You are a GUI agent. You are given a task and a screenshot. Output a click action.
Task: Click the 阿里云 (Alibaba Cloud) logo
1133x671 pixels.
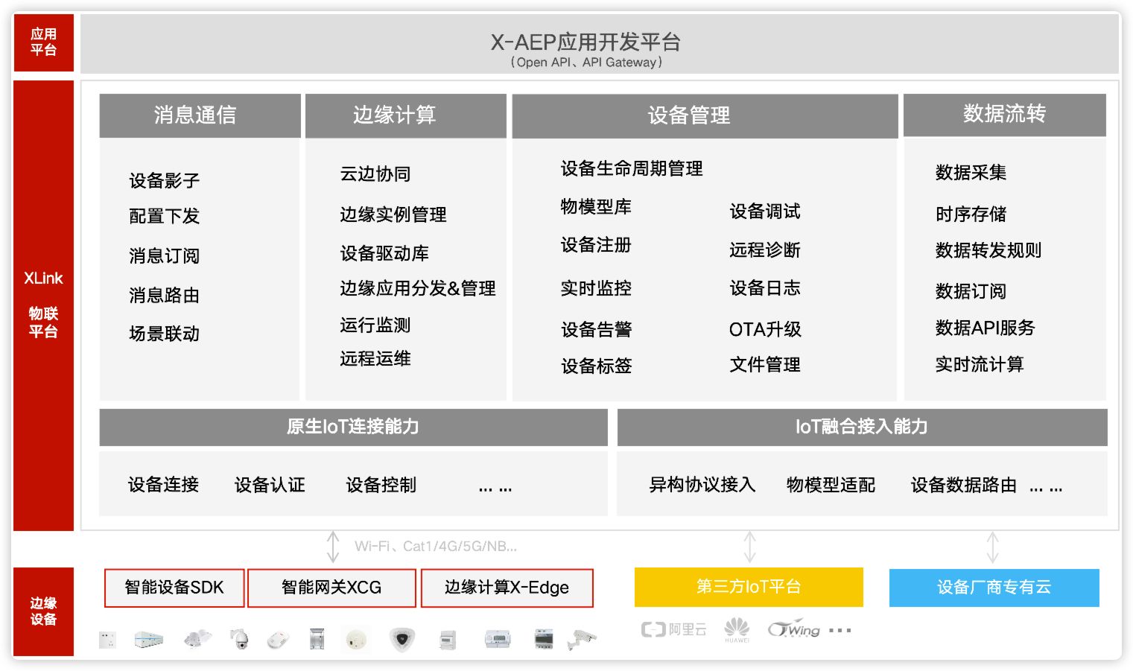pos(673,630)
